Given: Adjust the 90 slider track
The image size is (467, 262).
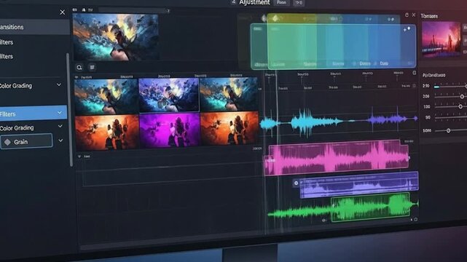Looking at the screenshot, I should [x=450, y=118].
